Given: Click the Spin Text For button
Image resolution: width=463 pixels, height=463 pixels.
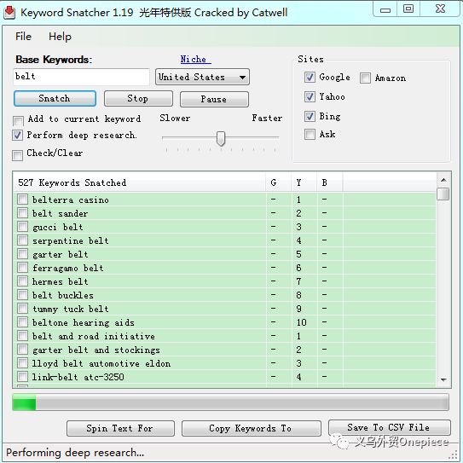Looking at the screenshot, I should click(120, 428).
